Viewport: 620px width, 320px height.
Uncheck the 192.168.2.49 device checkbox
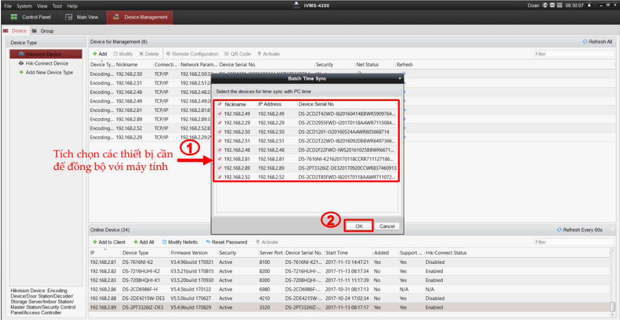pos(220,114)
